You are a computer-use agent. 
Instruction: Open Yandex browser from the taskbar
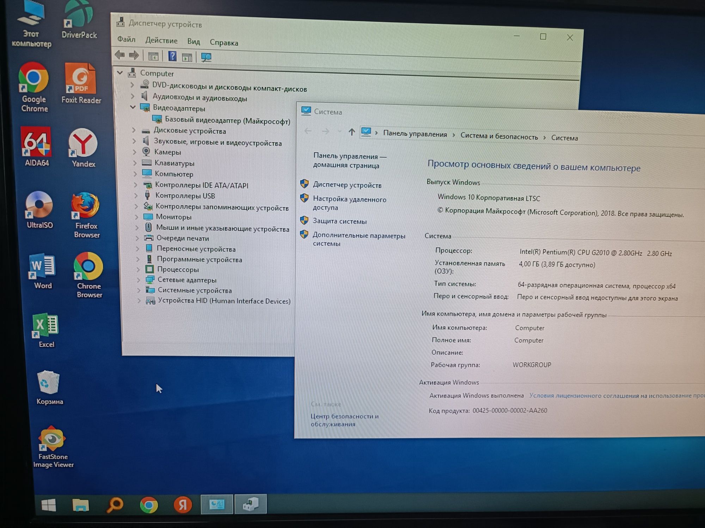[x=183, y=504]
